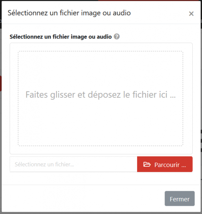Dismiss the file dialog using Fermer

point(180,198)
